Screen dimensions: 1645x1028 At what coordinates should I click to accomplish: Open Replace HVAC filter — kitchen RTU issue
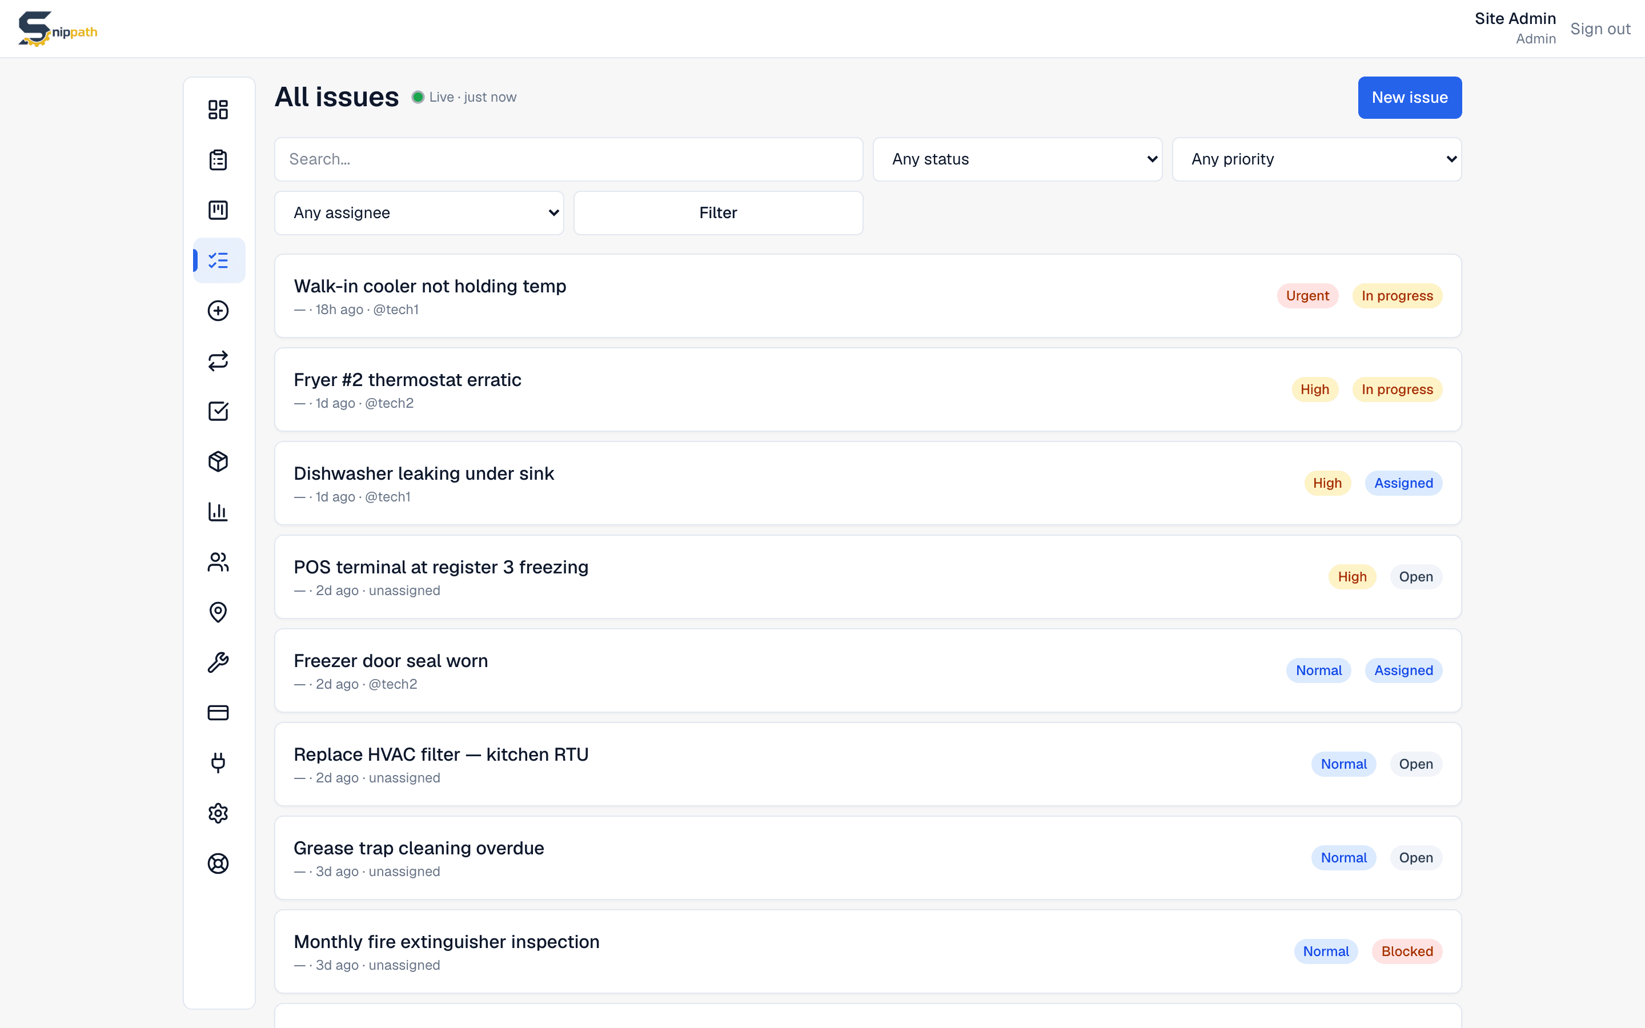(x=868, y=764)
